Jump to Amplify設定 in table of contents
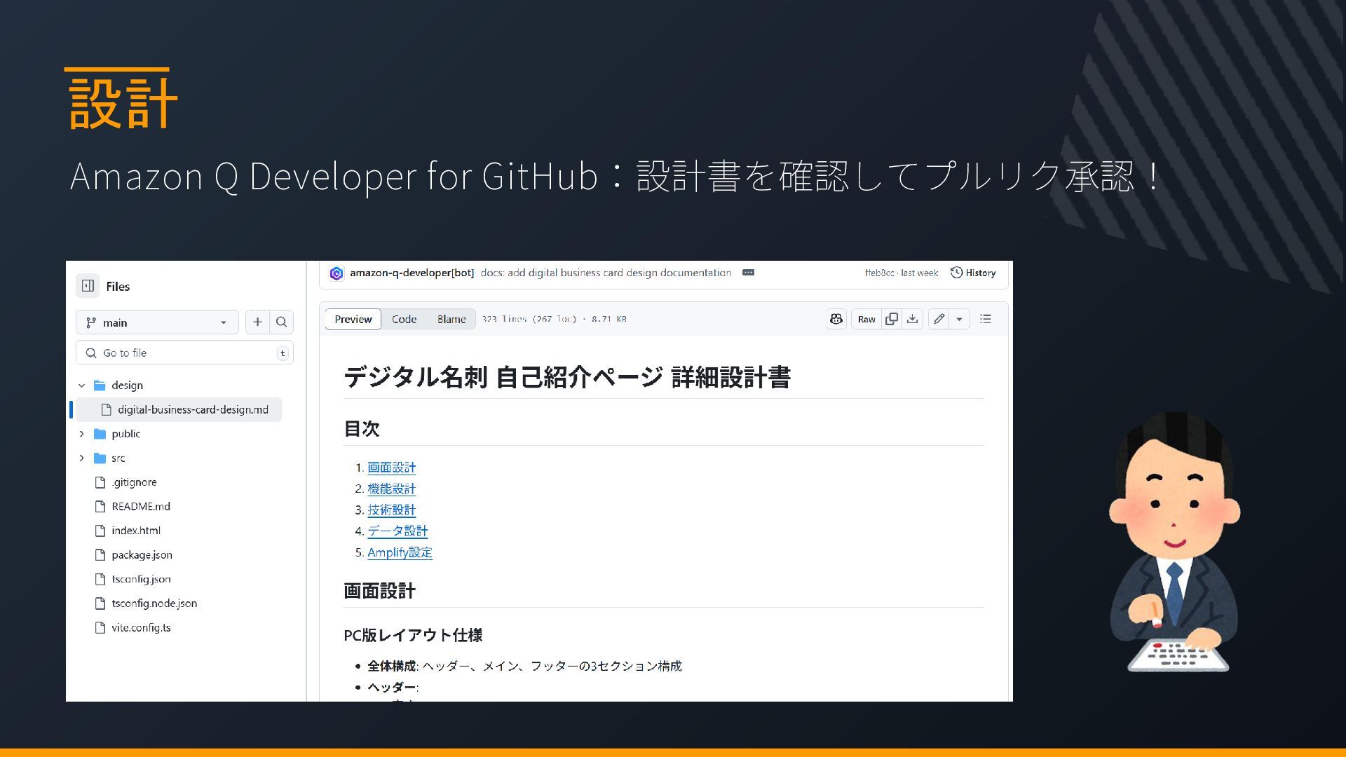 point(400,552)
